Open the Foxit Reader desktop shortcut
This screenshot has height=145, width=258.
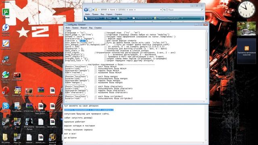click(6, 45)
